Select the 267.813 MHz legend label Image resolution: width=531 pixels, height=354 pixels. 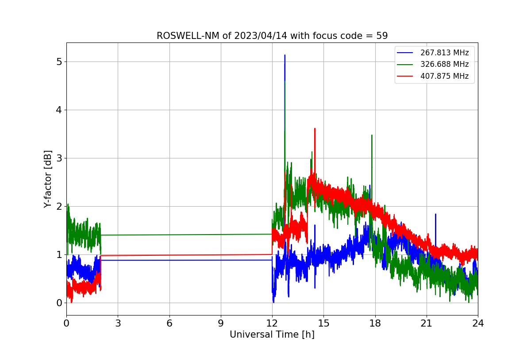[x=444, y=53]
